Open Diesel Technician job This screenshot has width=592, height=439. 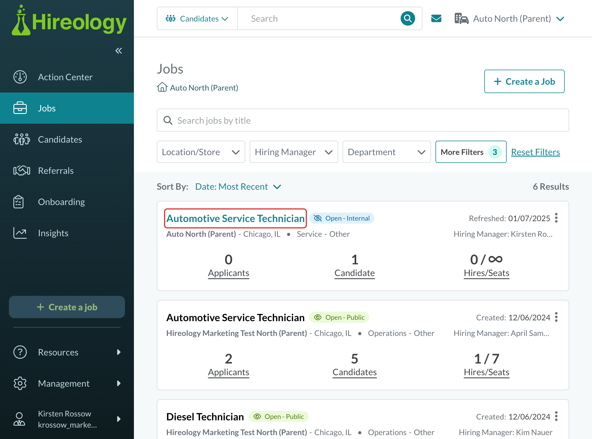point(205,417)
